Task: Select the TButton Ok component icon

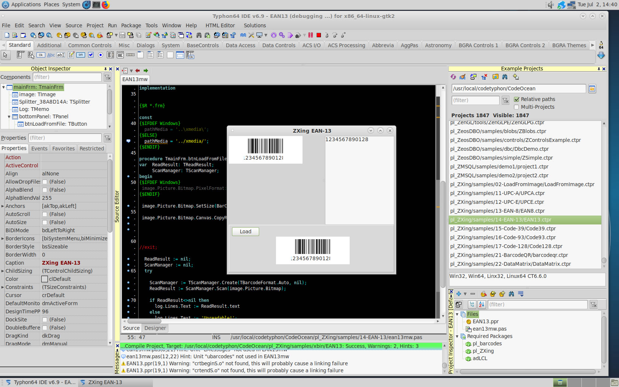Action: (x=41, y=55)
